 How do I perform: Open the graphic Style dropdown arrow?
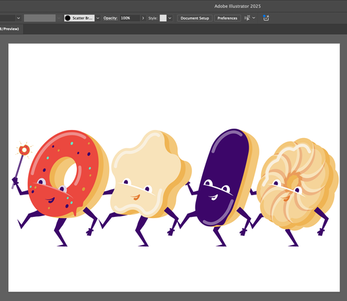tap(170, 18)
